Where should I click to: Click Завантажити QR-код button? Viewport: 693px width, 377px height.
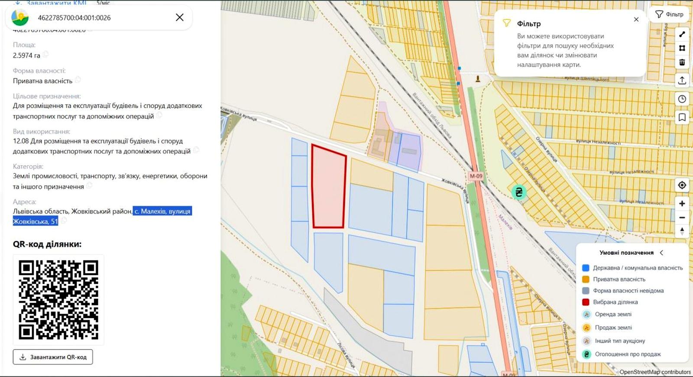tap(53, 357)
